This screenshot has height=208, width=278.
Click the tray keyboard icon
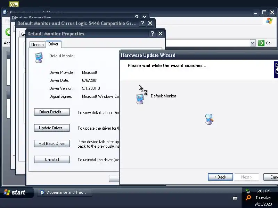[x=235, y=198]
